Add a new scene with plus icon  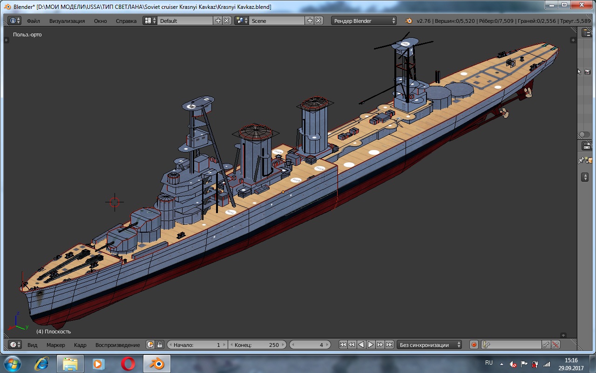tap(310, 21)
